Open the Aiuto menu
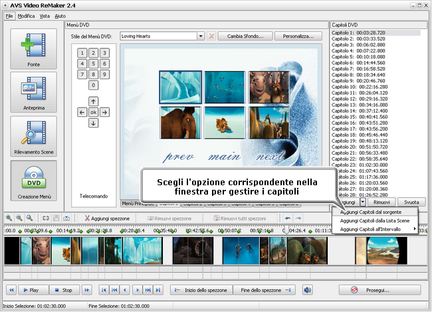 (x=60, y=16)
